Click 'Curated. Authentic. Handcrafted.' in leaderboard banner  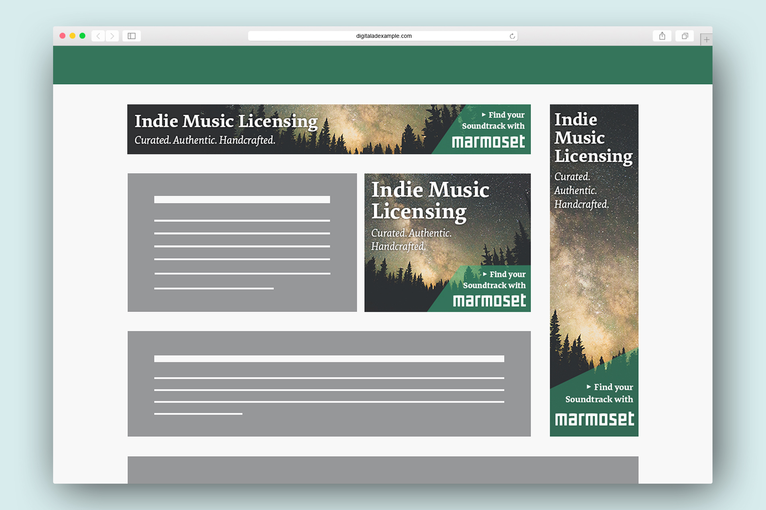(x=205, y=140)
